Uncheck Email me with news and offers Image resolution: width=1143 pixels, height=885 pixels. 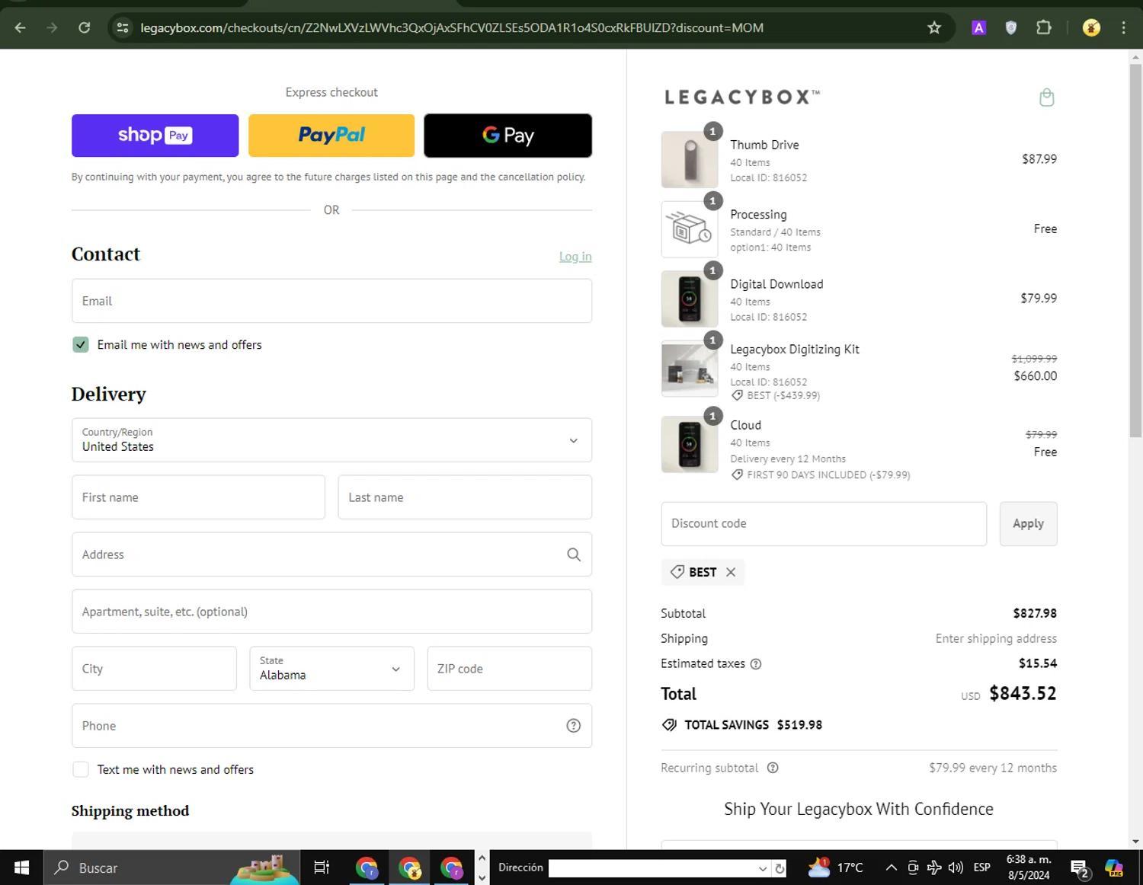pos(81,345)
